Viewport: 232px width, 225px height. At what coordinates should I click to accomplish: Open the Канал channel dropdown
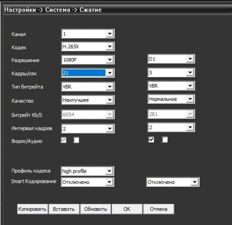(88, 34)
